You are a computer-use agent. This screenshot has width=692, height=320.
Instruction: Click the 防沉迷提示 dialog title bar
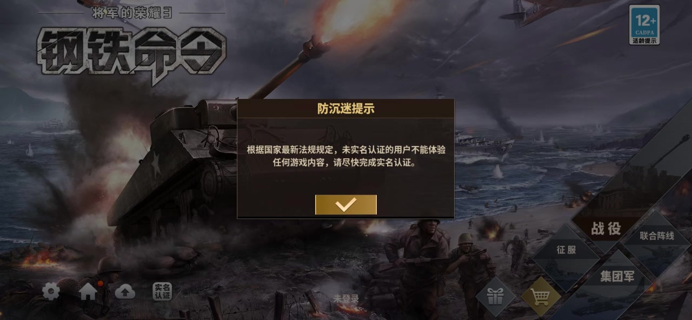point(346,109)
